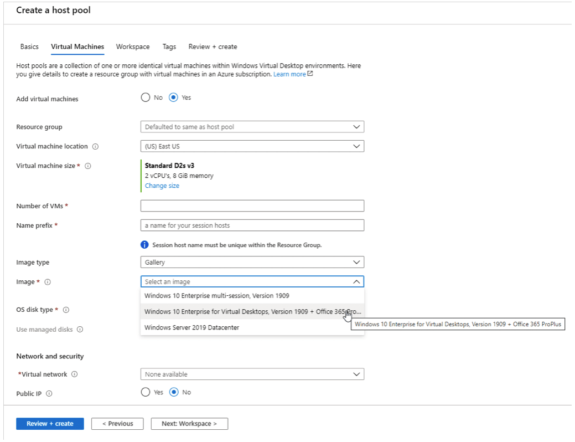
Task: Show info tooltip for OS disk type
Action: tap(66, 310)
